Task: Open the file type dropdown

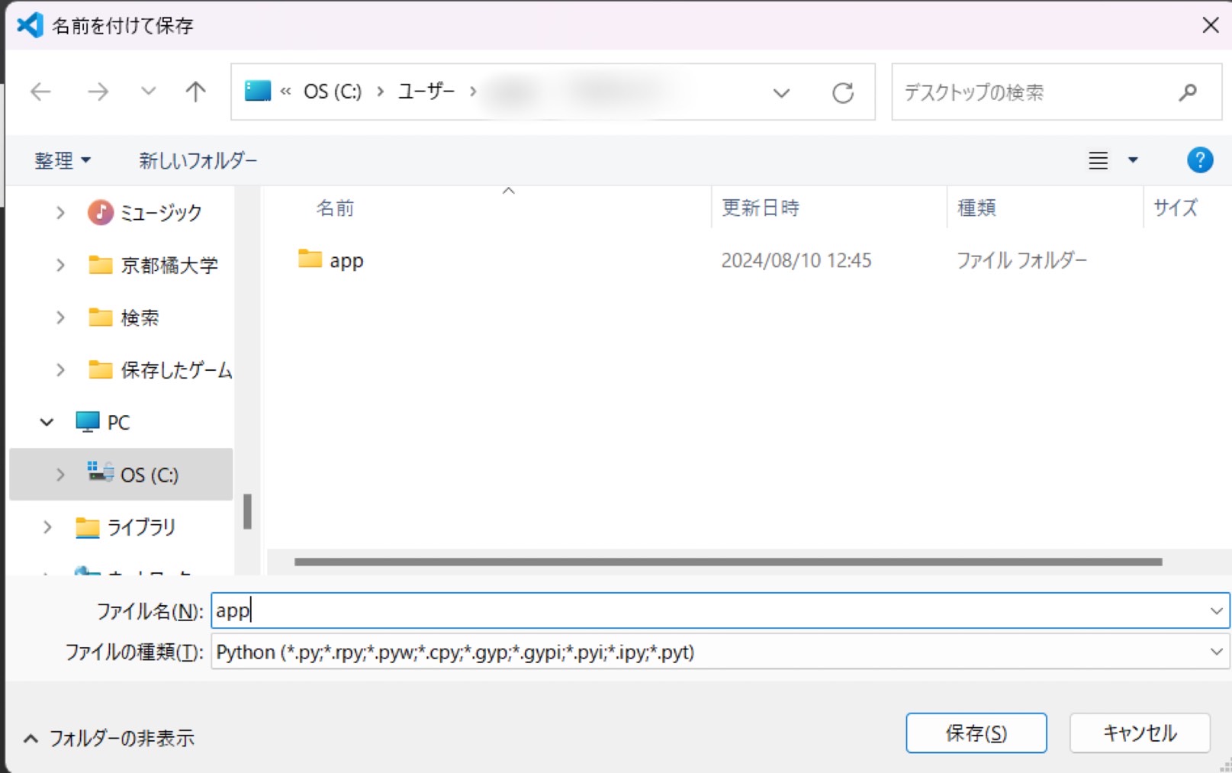Action: (1216, 652)
